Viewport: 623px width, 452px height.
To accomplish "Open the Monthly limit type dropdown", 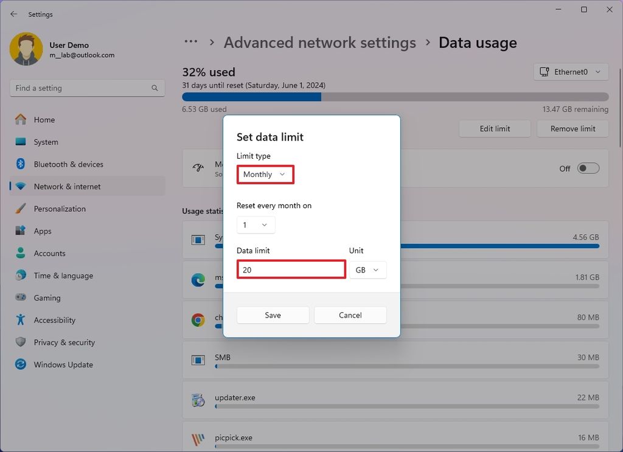I will point(265,175).
